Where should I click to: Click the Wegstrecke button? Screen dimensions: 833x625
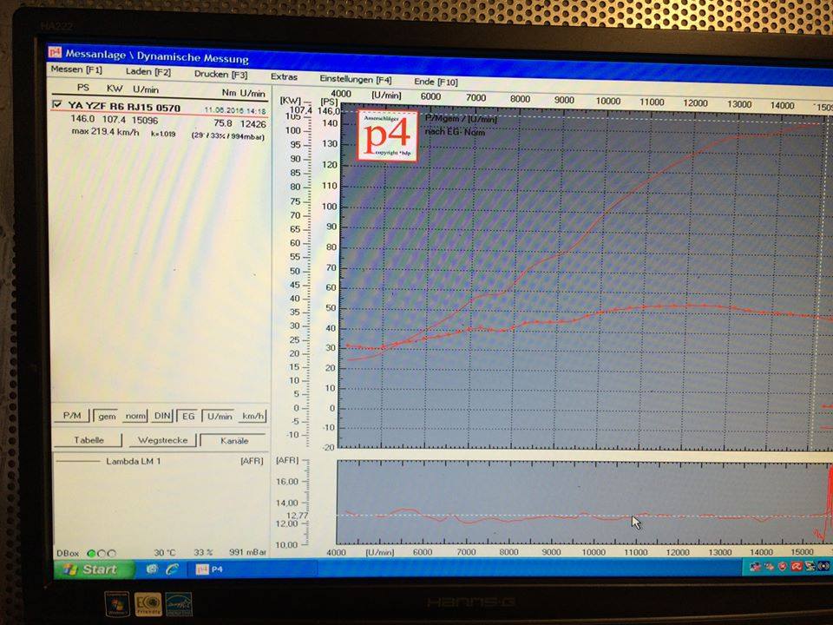pyautogui.click(x=162, y=440)
